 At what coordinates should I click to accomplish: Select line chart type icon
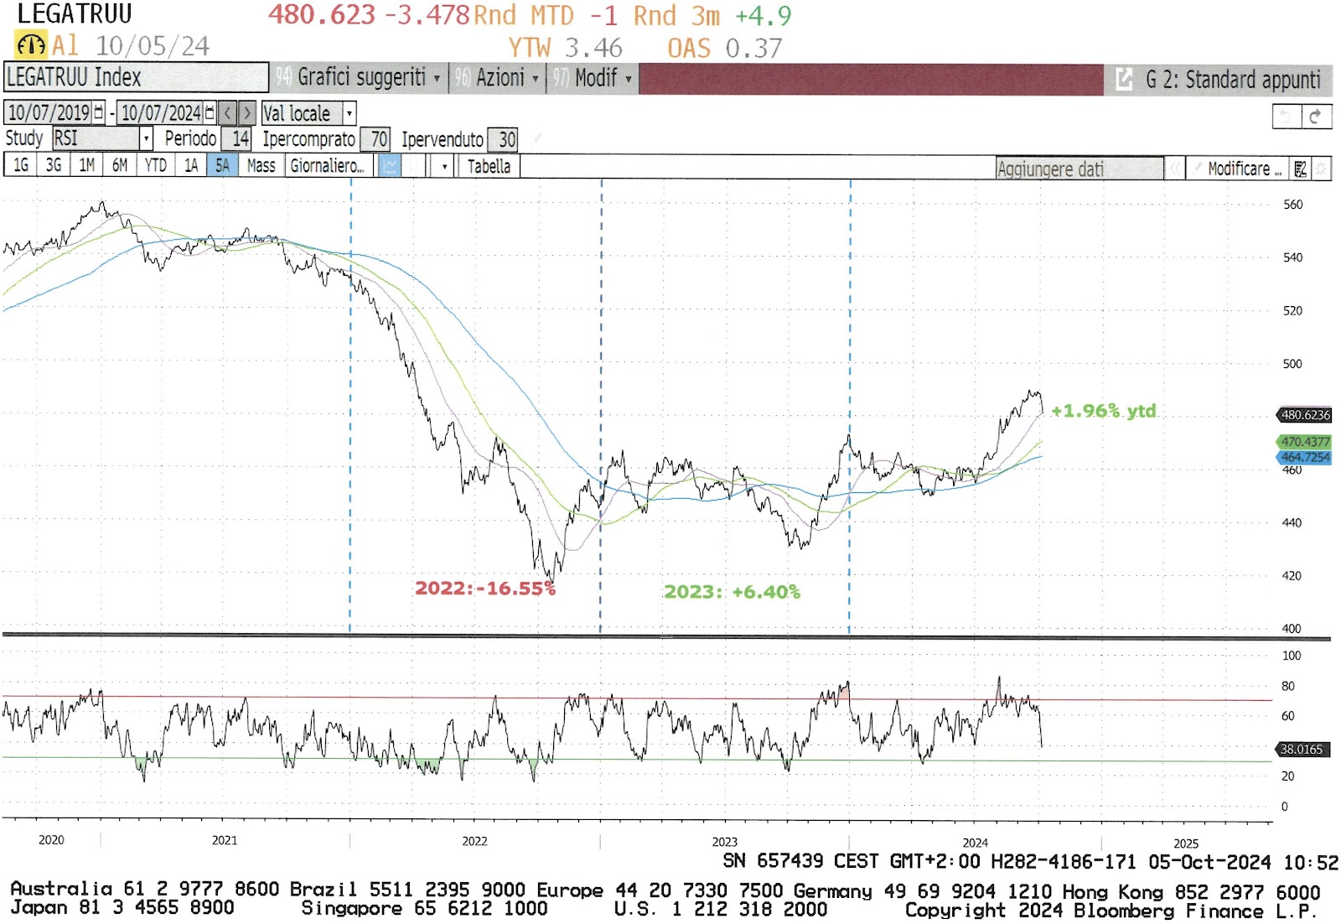(390, 166)
